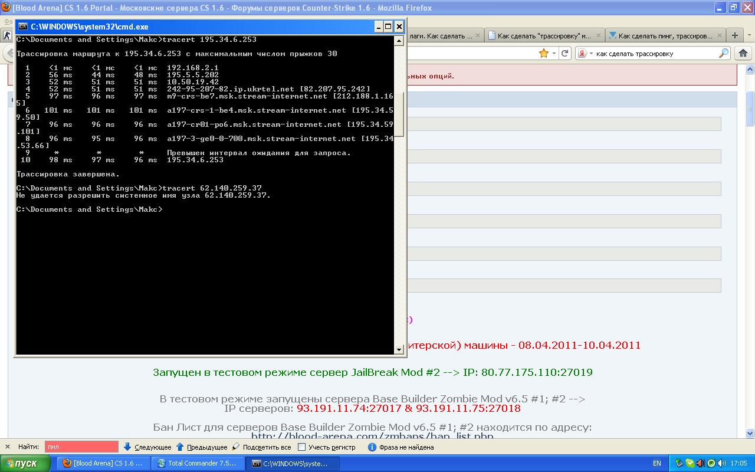
Task: Open the Yandex search engine selector
Action: pos(584,53)
